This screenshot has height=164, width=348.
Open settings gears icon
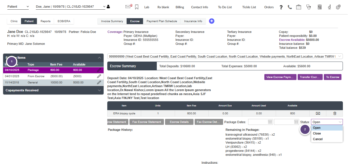[x=338, y=7]
